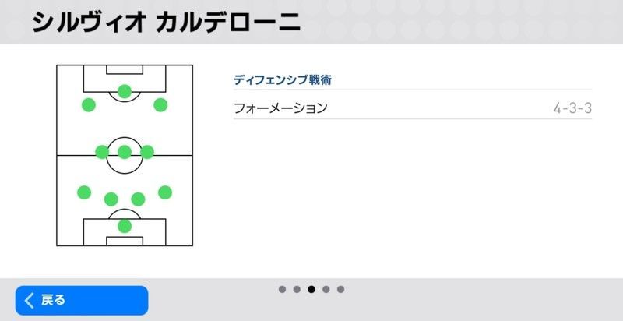The width and height of the screenshot is (623, 321).
Task: Click the central midfielder dot in center circle
Action: tap(125, 152)
